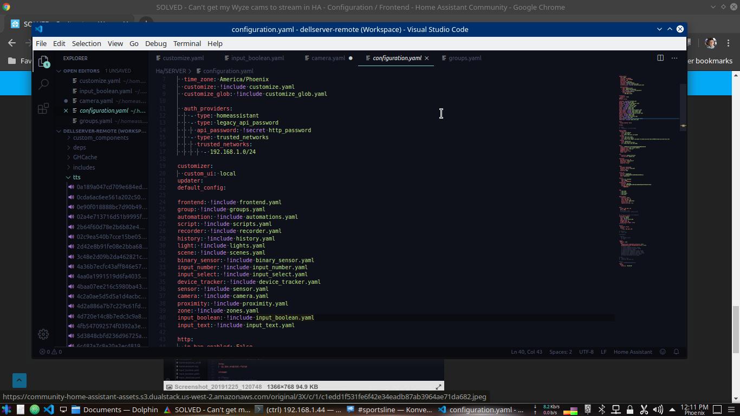740x416 pixels.
Task: Open the application launcher in taskbar
Action: click(x=7, y=409)
